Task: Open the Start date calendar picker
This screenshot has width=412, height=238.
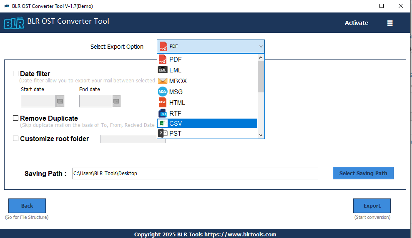Action: tap(60, 101)
